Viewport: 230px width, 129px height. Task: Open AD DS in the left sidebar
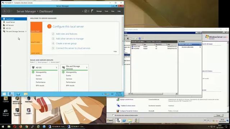click(x=8, y=28)
